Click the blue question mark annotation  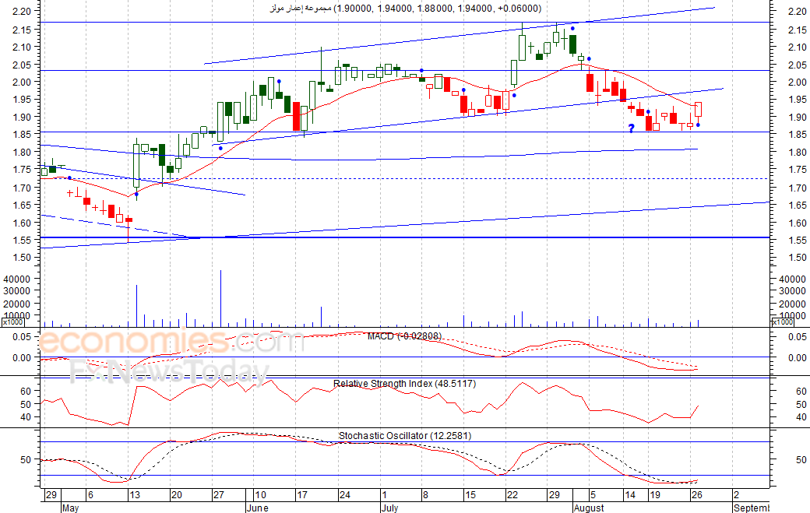point(631,128)
